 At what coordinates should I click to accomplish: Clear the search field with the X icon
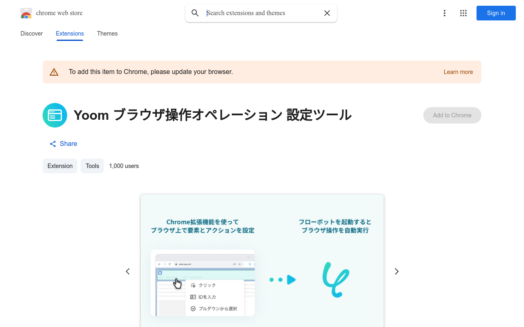click(x=327, y=13)
